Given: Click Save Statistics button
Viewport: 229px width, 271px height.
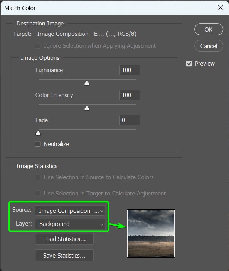Looking at the screenshot, I should [64, 256].
